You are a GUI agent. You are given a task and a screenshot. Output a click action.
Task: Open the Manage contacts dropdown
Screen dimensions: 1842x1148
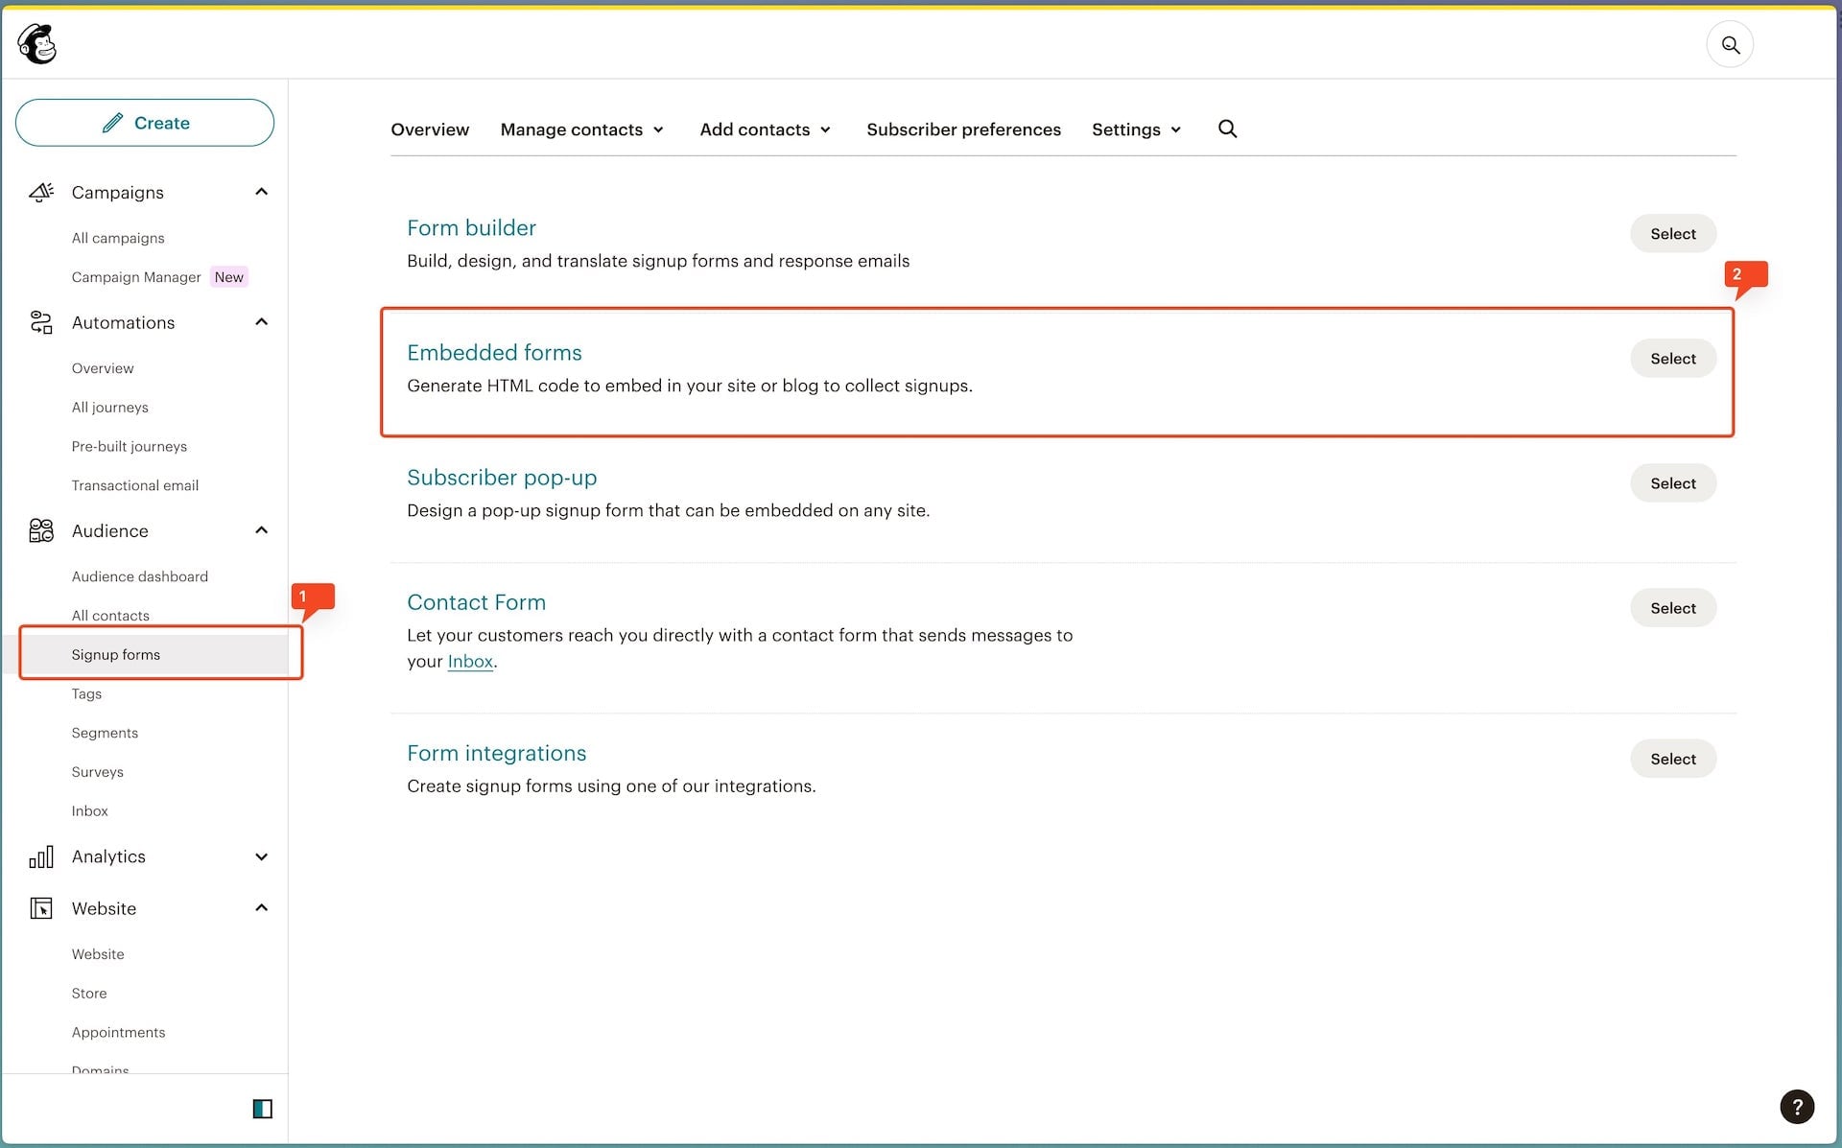point(581,129)
